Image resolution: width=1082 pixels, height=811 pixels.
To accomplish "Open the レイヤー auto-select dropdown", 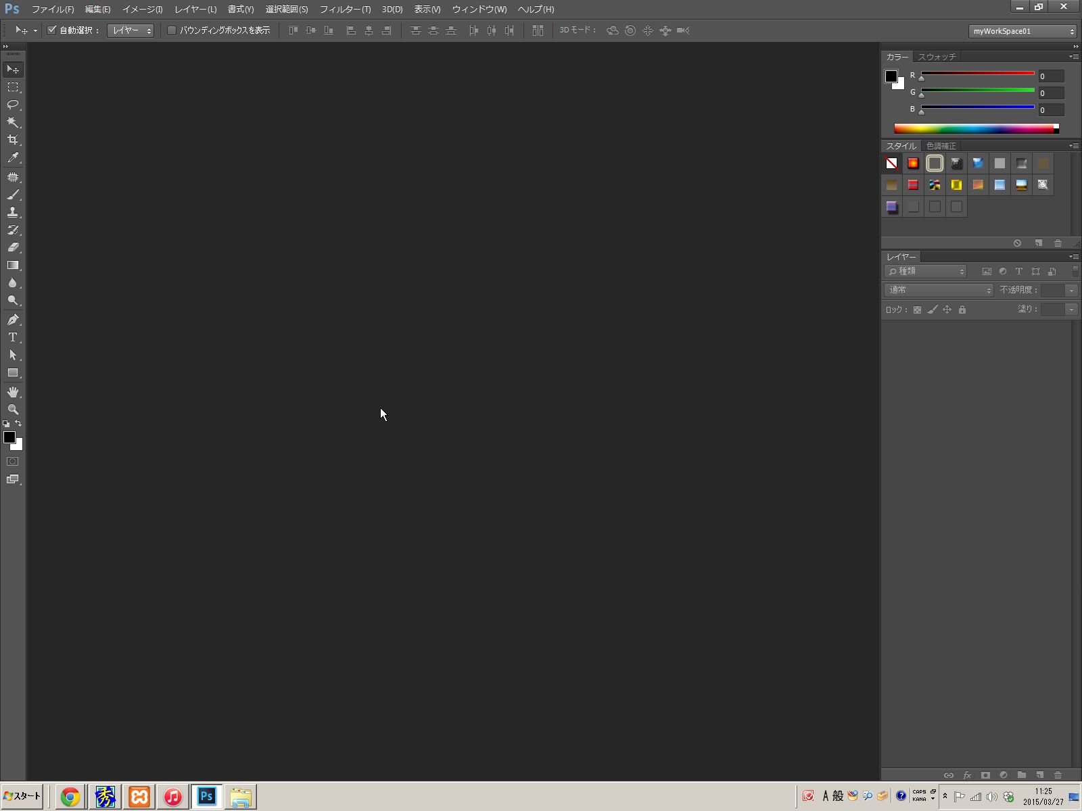I will click(131, 30).
